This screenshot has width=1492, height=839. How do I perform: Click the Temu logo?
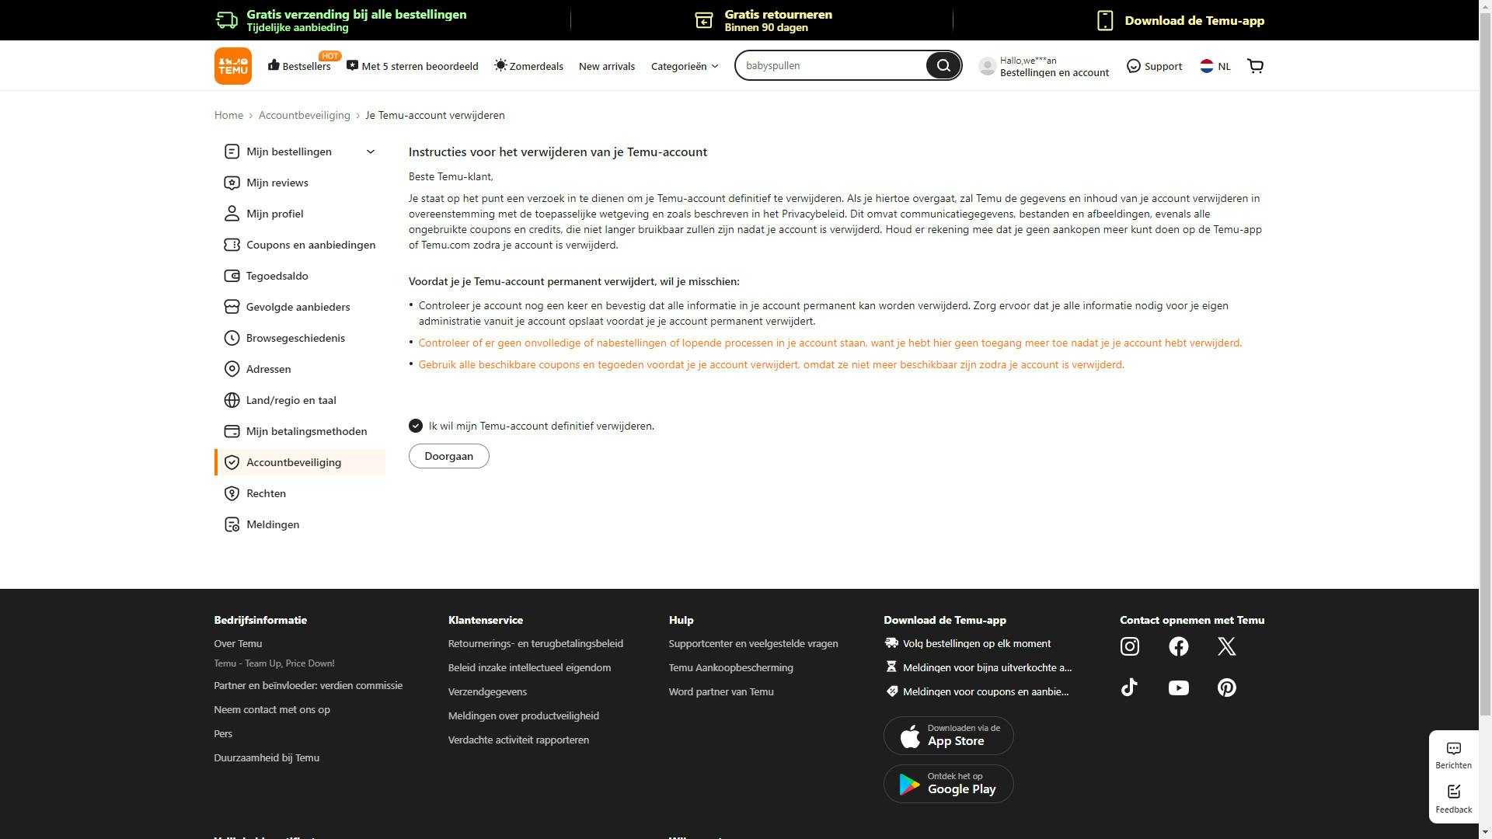(x=232, y=65)
